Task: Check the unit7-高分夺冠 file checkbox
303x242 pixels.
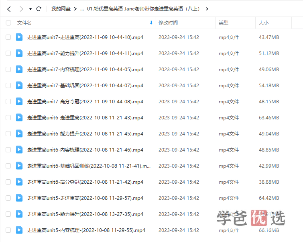Action: 8,101
